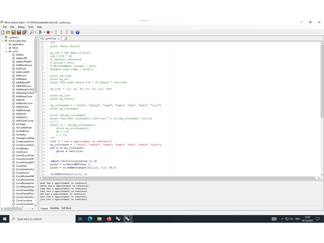This screenshot has width=324, height=243.
Task: Select AddCurve function in tree
Action: tap(21, 75)
